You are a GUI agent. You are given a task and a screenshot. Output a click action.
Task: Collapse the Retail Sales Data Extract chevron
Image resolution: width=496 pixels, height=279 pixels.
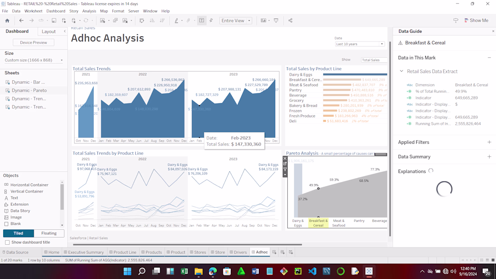click(x=401, y=72)
